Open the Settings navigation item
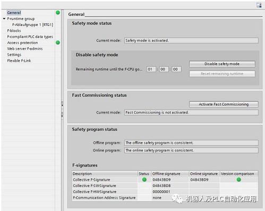Viewport: 265px width, 211px height. click(14, 55)
